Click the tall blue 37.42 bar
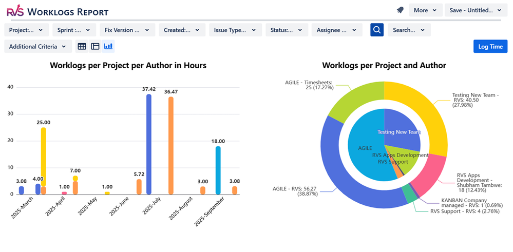The width and height of the screenshot is (513, 252). 149,144
